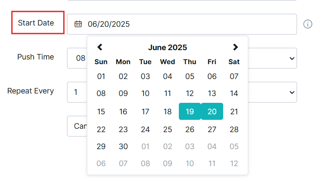Click the June 2025 month title
This screenshot has height=181, width=330.
point(167,48)
